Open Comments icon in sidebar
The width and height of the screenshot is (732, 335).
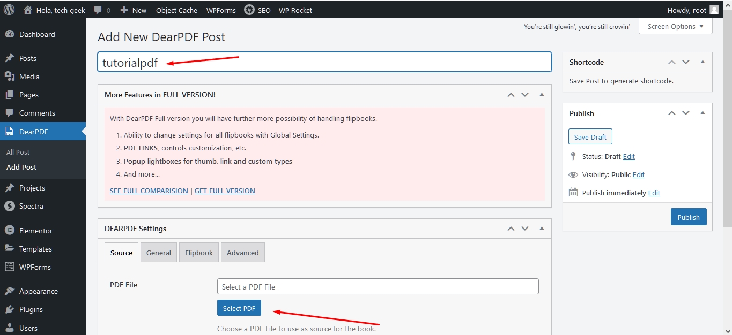pos(9,113)
